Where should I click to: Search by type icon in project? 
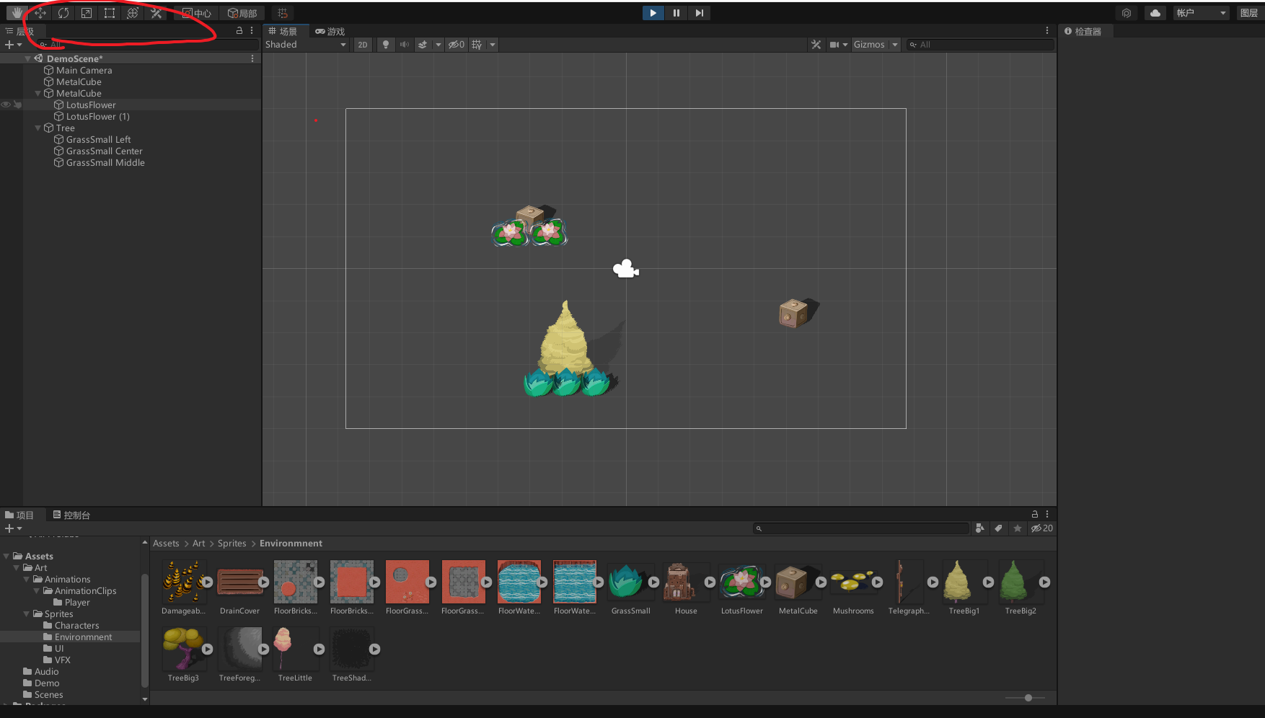tap(979, 528)
